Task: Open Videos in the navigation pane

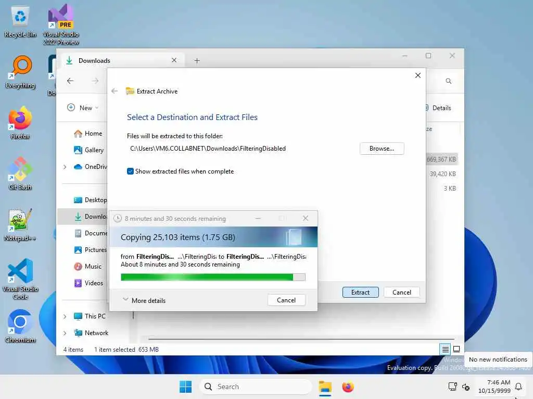Action: click(88, 283)
